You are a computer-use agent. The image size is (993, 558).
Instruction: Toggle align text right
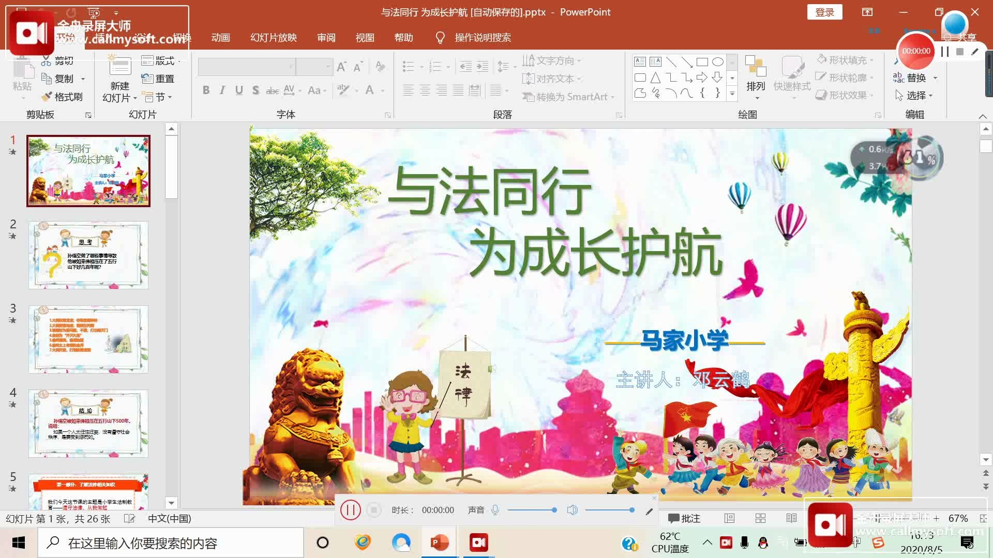click(x=442, y=90)
